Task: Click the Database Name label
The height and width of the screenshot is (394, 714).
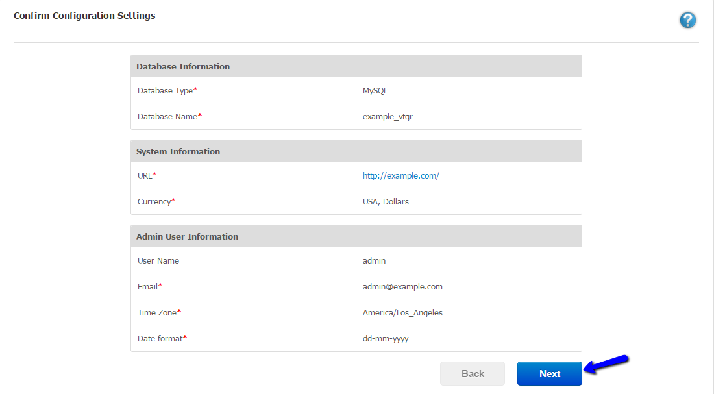Action: pos(169,117)
